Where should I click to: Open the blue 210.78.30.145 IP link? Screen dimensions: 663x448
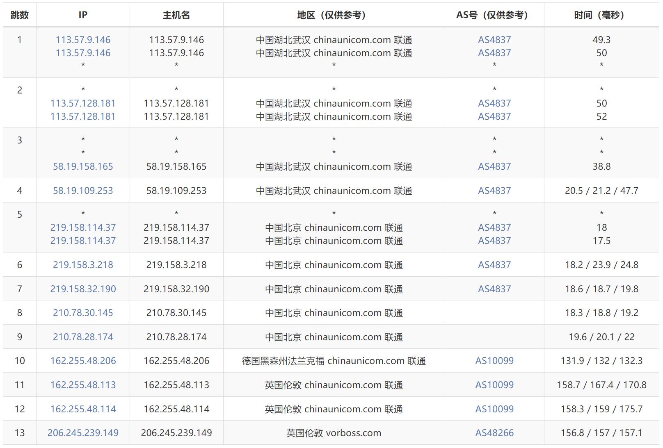click(83, 313)
